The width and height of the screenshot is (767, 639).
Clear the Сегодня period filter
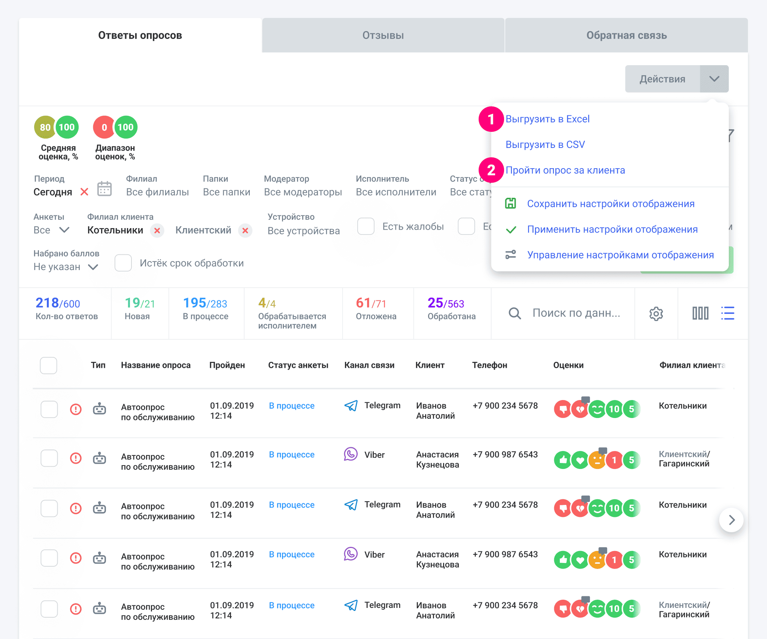pyautogui.click(x=84, y=192)
